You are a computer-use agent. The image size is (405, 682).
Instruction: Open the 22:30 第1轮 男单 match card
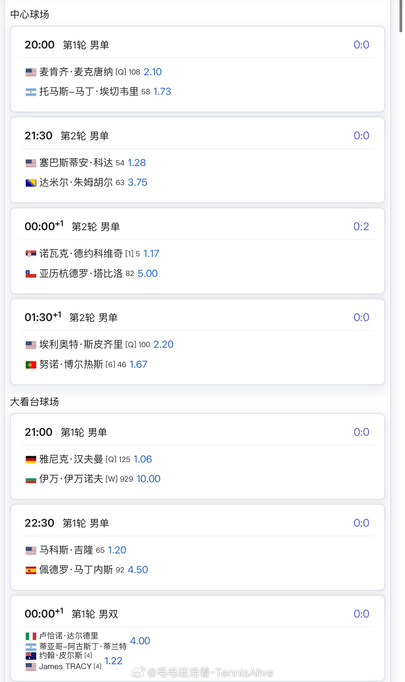coord(198,547)
